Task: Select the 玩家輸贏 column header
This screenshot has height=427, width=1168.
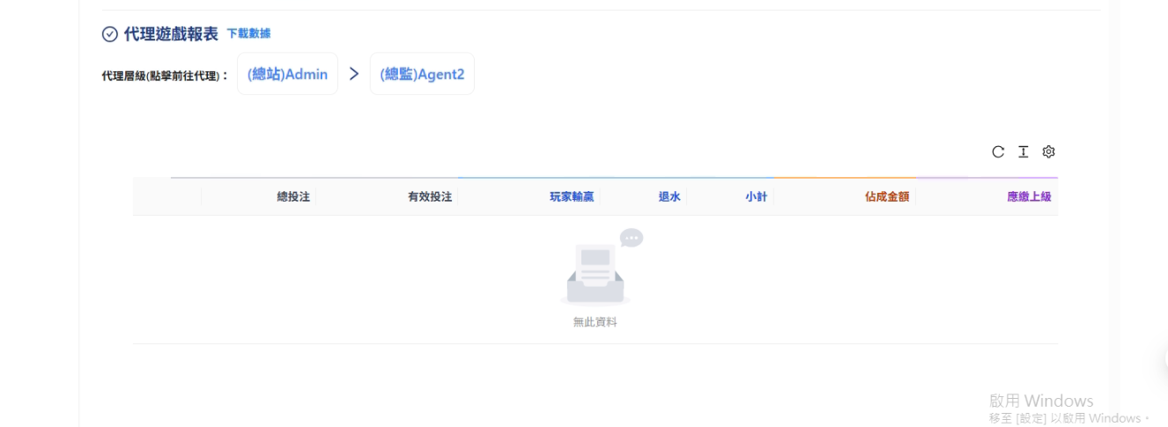Action: click(x=572, y=197)
